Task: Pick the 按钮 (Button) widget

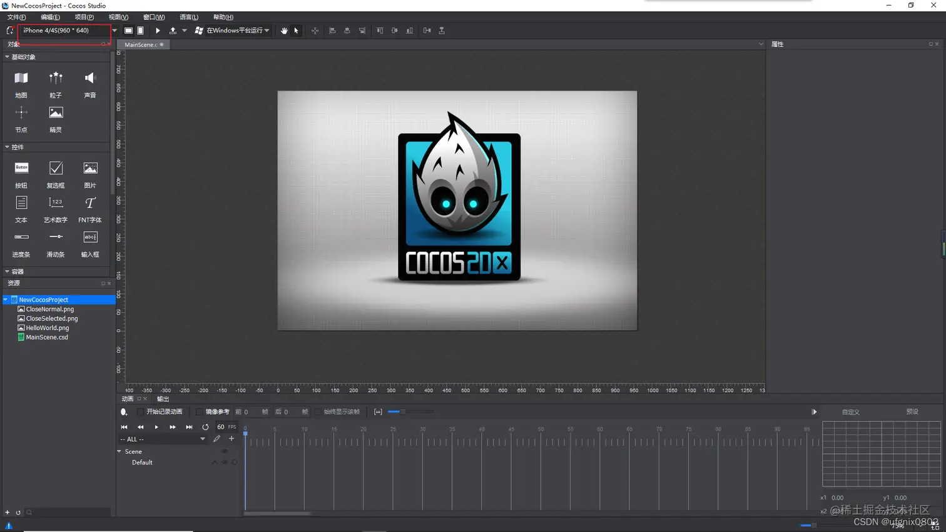Action: click(21, 168)
